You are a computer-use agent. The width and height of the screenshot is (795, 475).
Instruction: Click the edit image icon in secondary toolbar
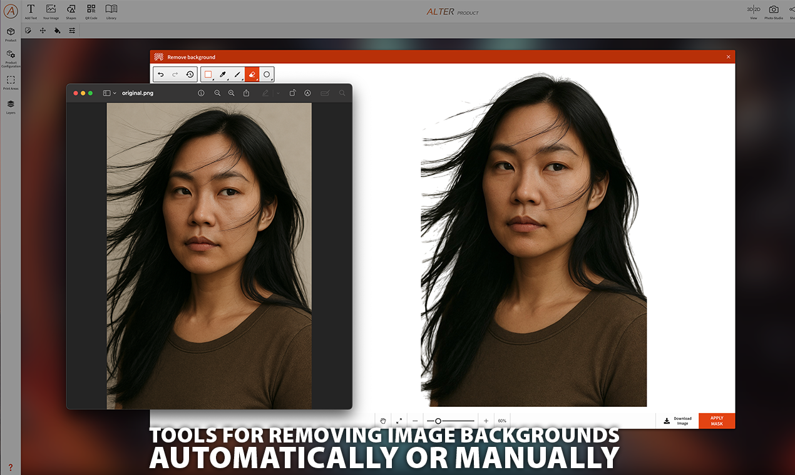tap(28, 30)
